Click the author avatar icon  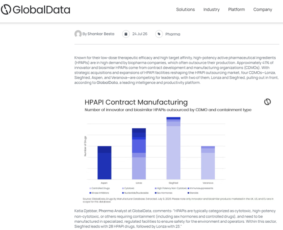[x=78, y=34]
